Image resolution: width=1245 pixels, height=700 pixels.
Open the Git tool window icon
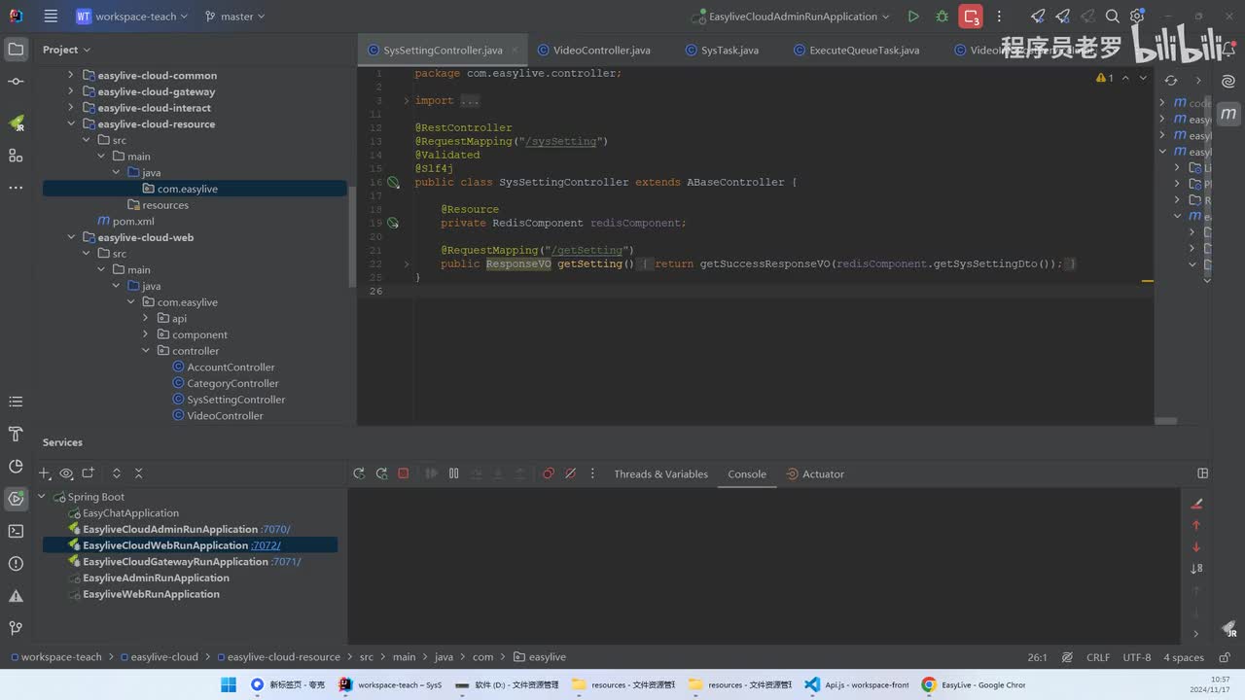16,628
